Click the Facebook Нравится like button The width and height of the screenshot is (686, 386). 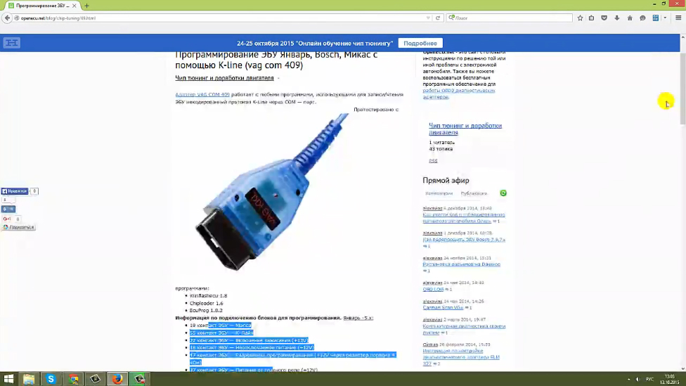click(x=15, y=191)
